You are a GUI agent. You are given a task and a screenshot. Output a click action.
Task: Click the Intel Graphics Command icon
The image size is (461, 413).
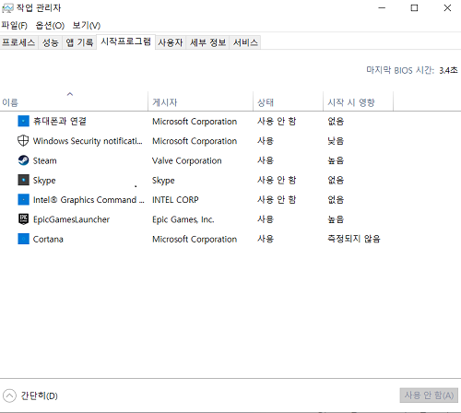tap(23, 200)
